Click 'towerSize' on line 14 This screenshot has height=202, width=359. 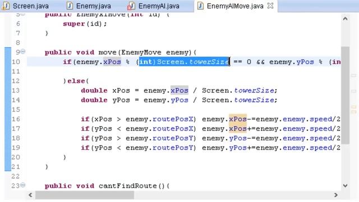point(254,100)
